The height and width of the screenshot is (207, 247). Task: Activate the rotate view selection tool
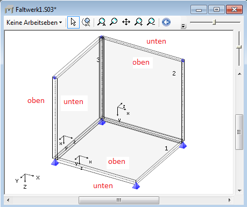(x=86, y=22)
